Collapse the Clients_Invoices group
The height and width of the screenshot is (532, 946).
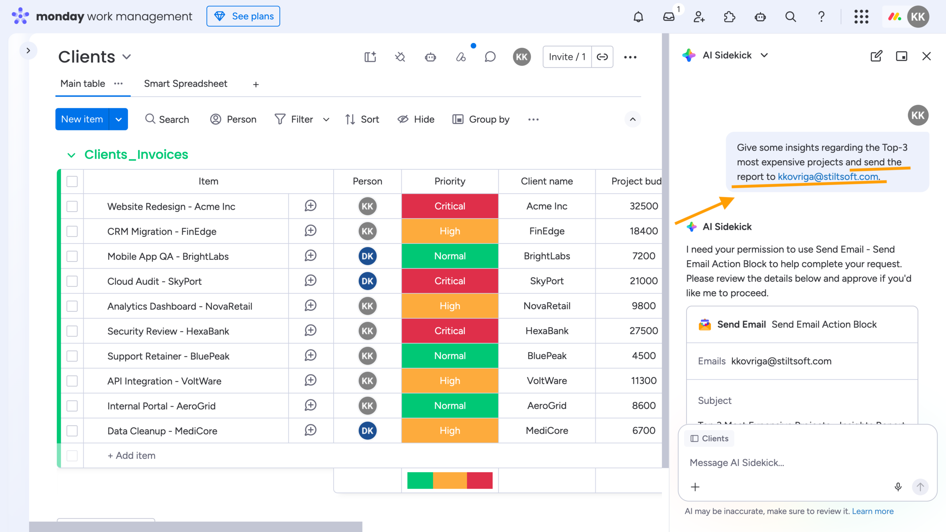[x=71, y=155]
